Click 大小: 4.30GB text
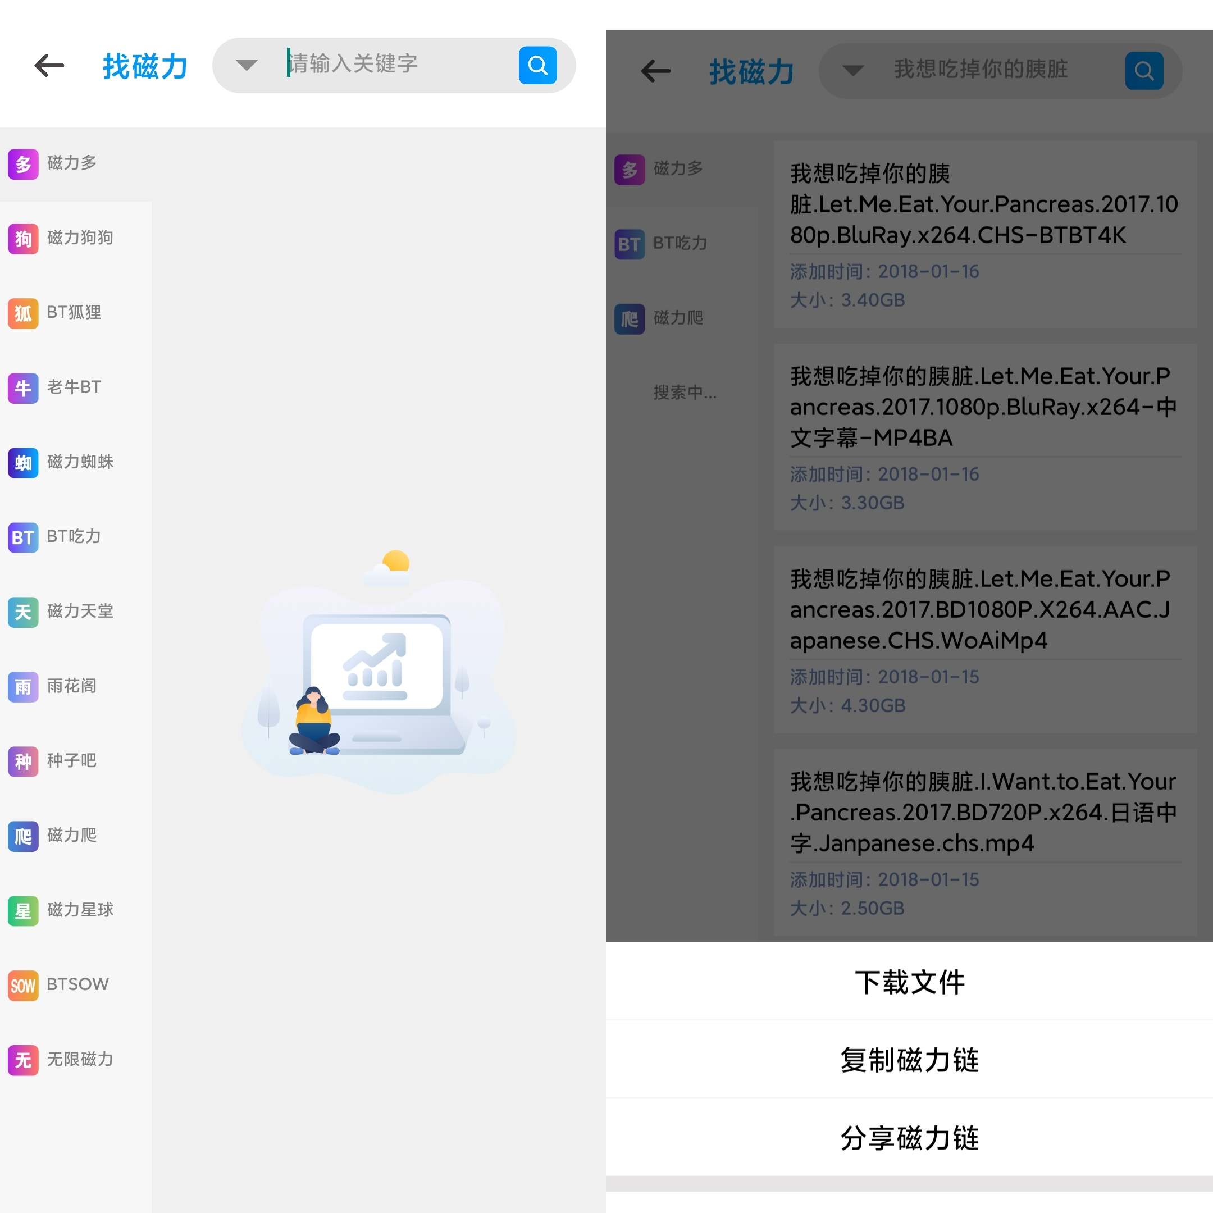This screenshot has height=1213, width=1213. click(x=847, y=706)
